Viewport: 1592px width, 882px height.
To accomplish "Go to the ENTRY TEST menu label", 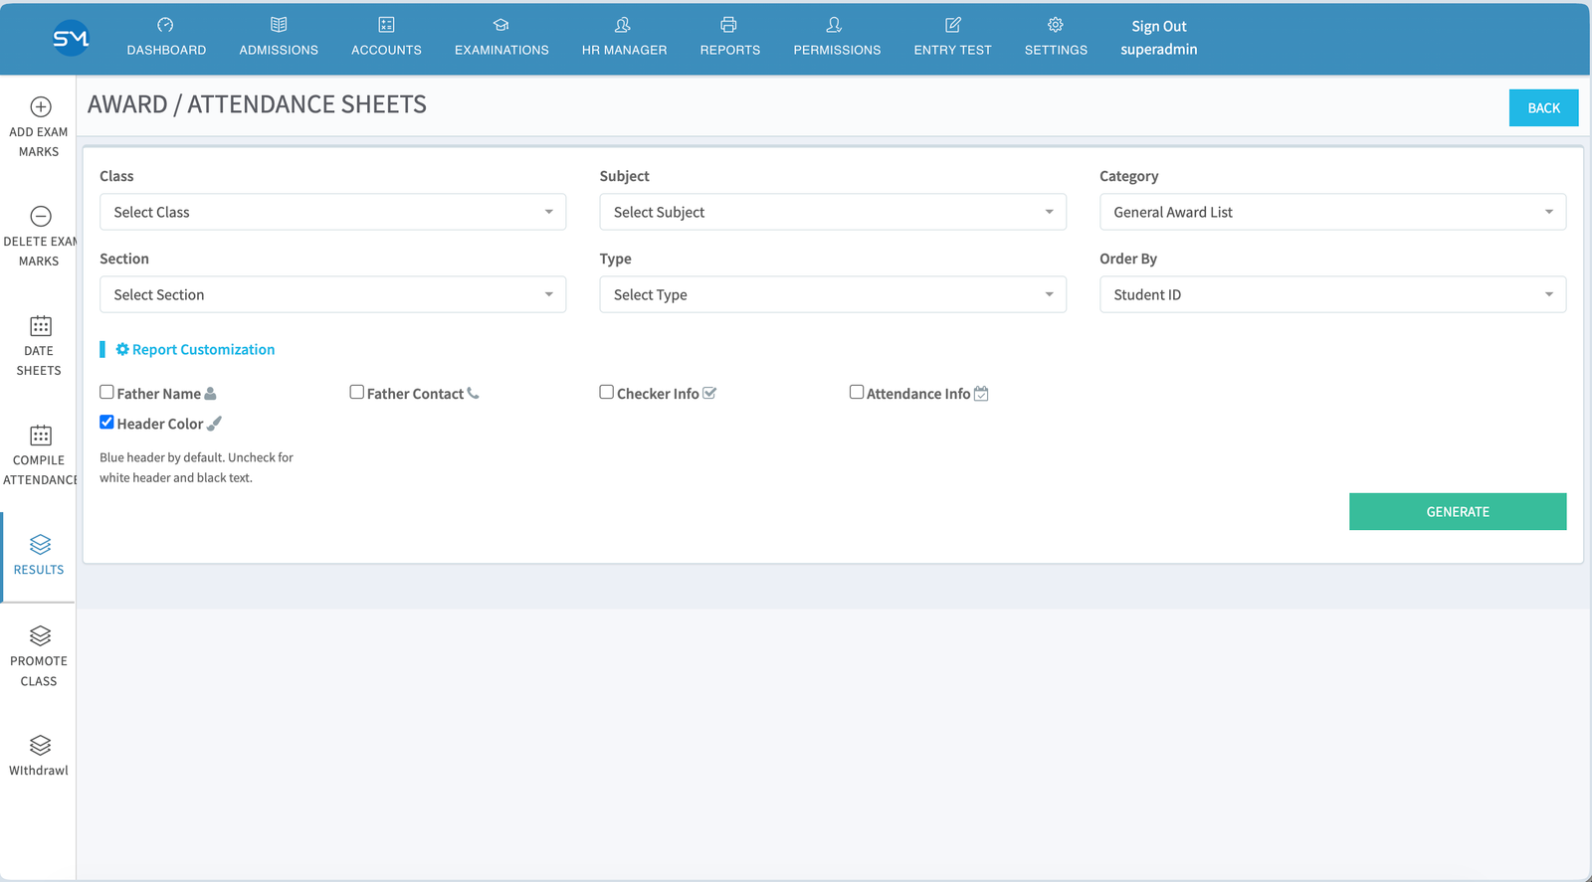I will pyautogui.click(x=952, y=50).
